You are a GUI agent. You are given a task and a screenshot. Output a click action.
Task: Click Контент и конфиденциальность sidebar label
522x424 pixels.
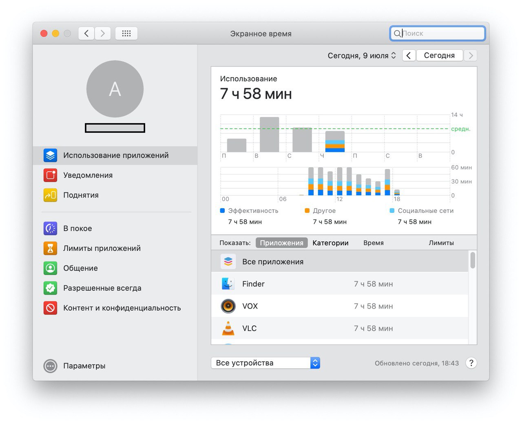(x=122, y=308)
